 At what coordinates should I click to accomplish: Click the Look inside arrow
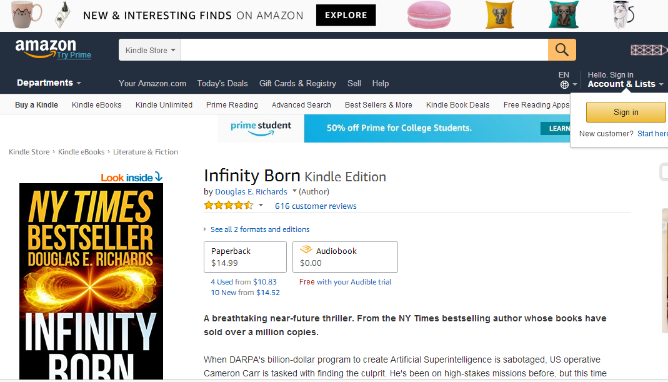pyautogui.click(x=159, y=176)
